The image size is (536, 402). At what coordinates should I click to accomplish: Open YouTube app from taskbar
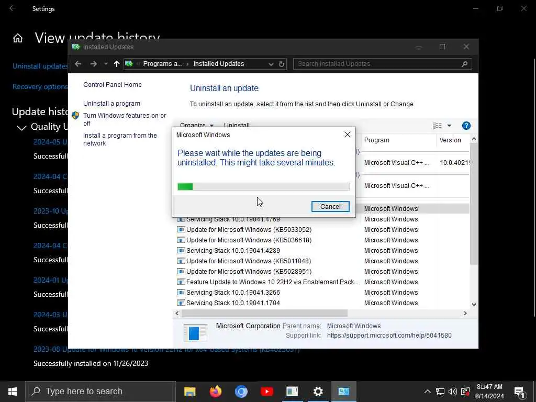[x=266, y=392]
